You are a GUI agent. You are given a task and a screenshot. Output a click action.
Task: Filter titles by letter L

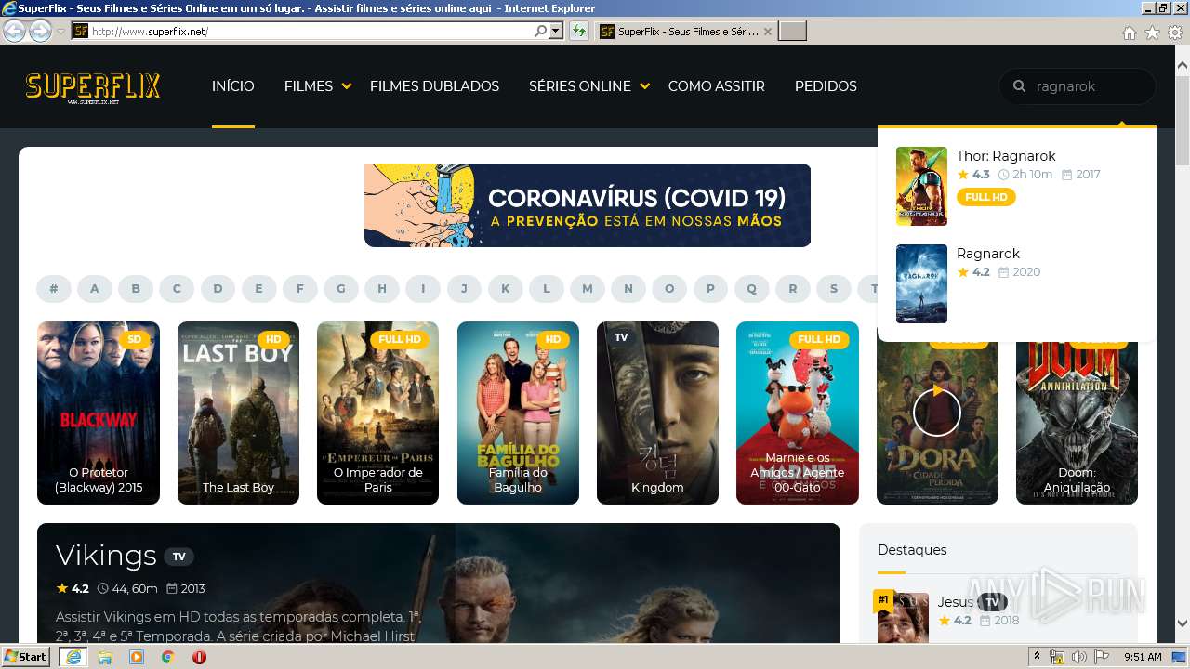(x=547, y=289)
